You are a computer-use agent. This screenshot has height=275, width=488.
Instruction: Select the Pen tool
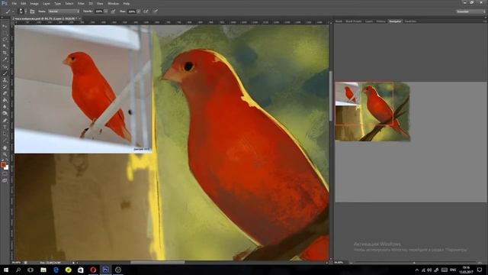(x=5, y=121)
